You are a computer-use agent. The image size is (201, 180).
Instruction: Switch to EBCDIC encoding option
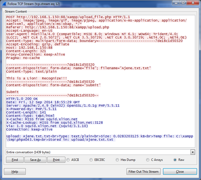(x=91, y=160)
